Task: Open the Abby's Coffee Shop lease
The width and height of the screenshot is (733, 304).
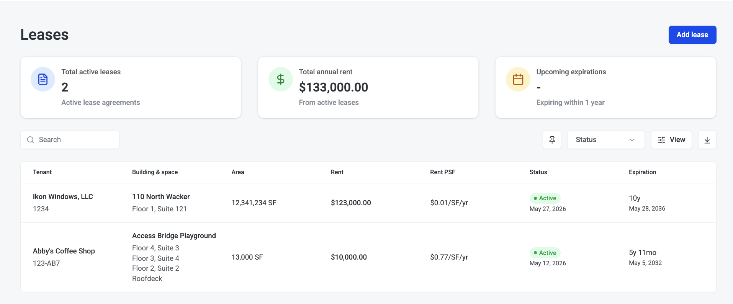Action: pos(64,251)
